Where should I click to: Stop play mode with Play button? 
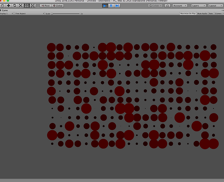(x=105, y=6)
